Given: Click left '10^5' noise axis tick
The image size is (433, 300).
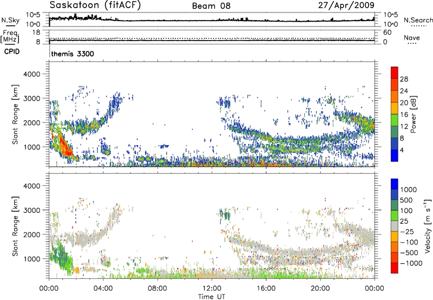Looking at the screenshot, I should click(33, 15).
